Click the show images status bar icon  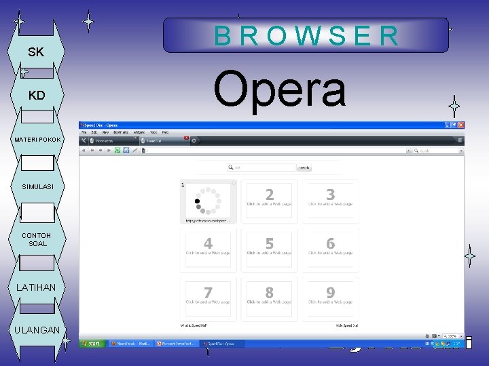[x=435, y=336]
